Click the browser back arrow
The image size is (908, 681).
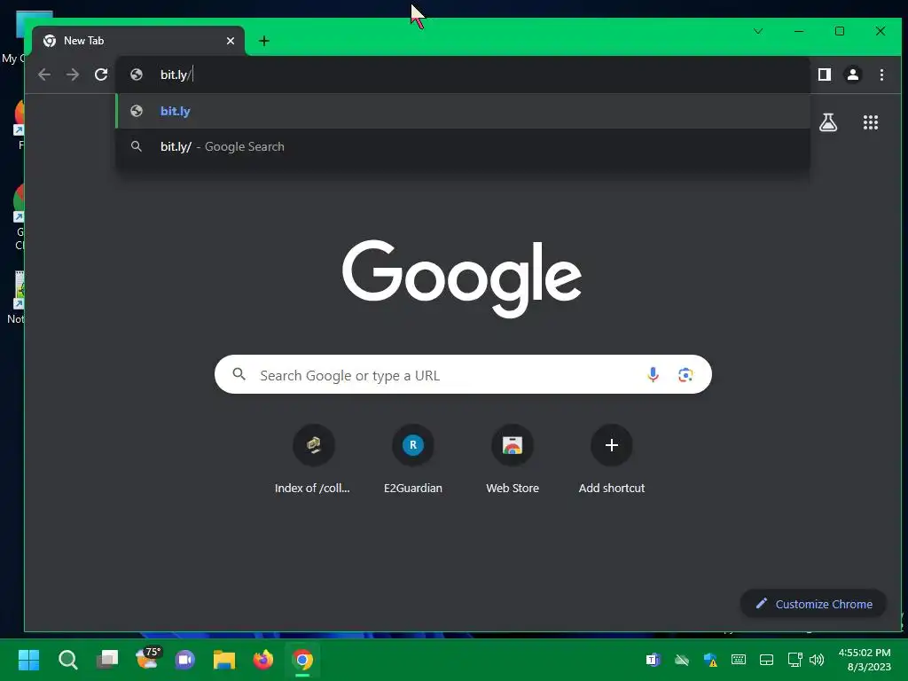point(44,74)
